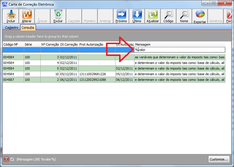Viewport: 234px width, 167px height.
Task: Click the Exportar chart icon
Action: coord(200,16)
